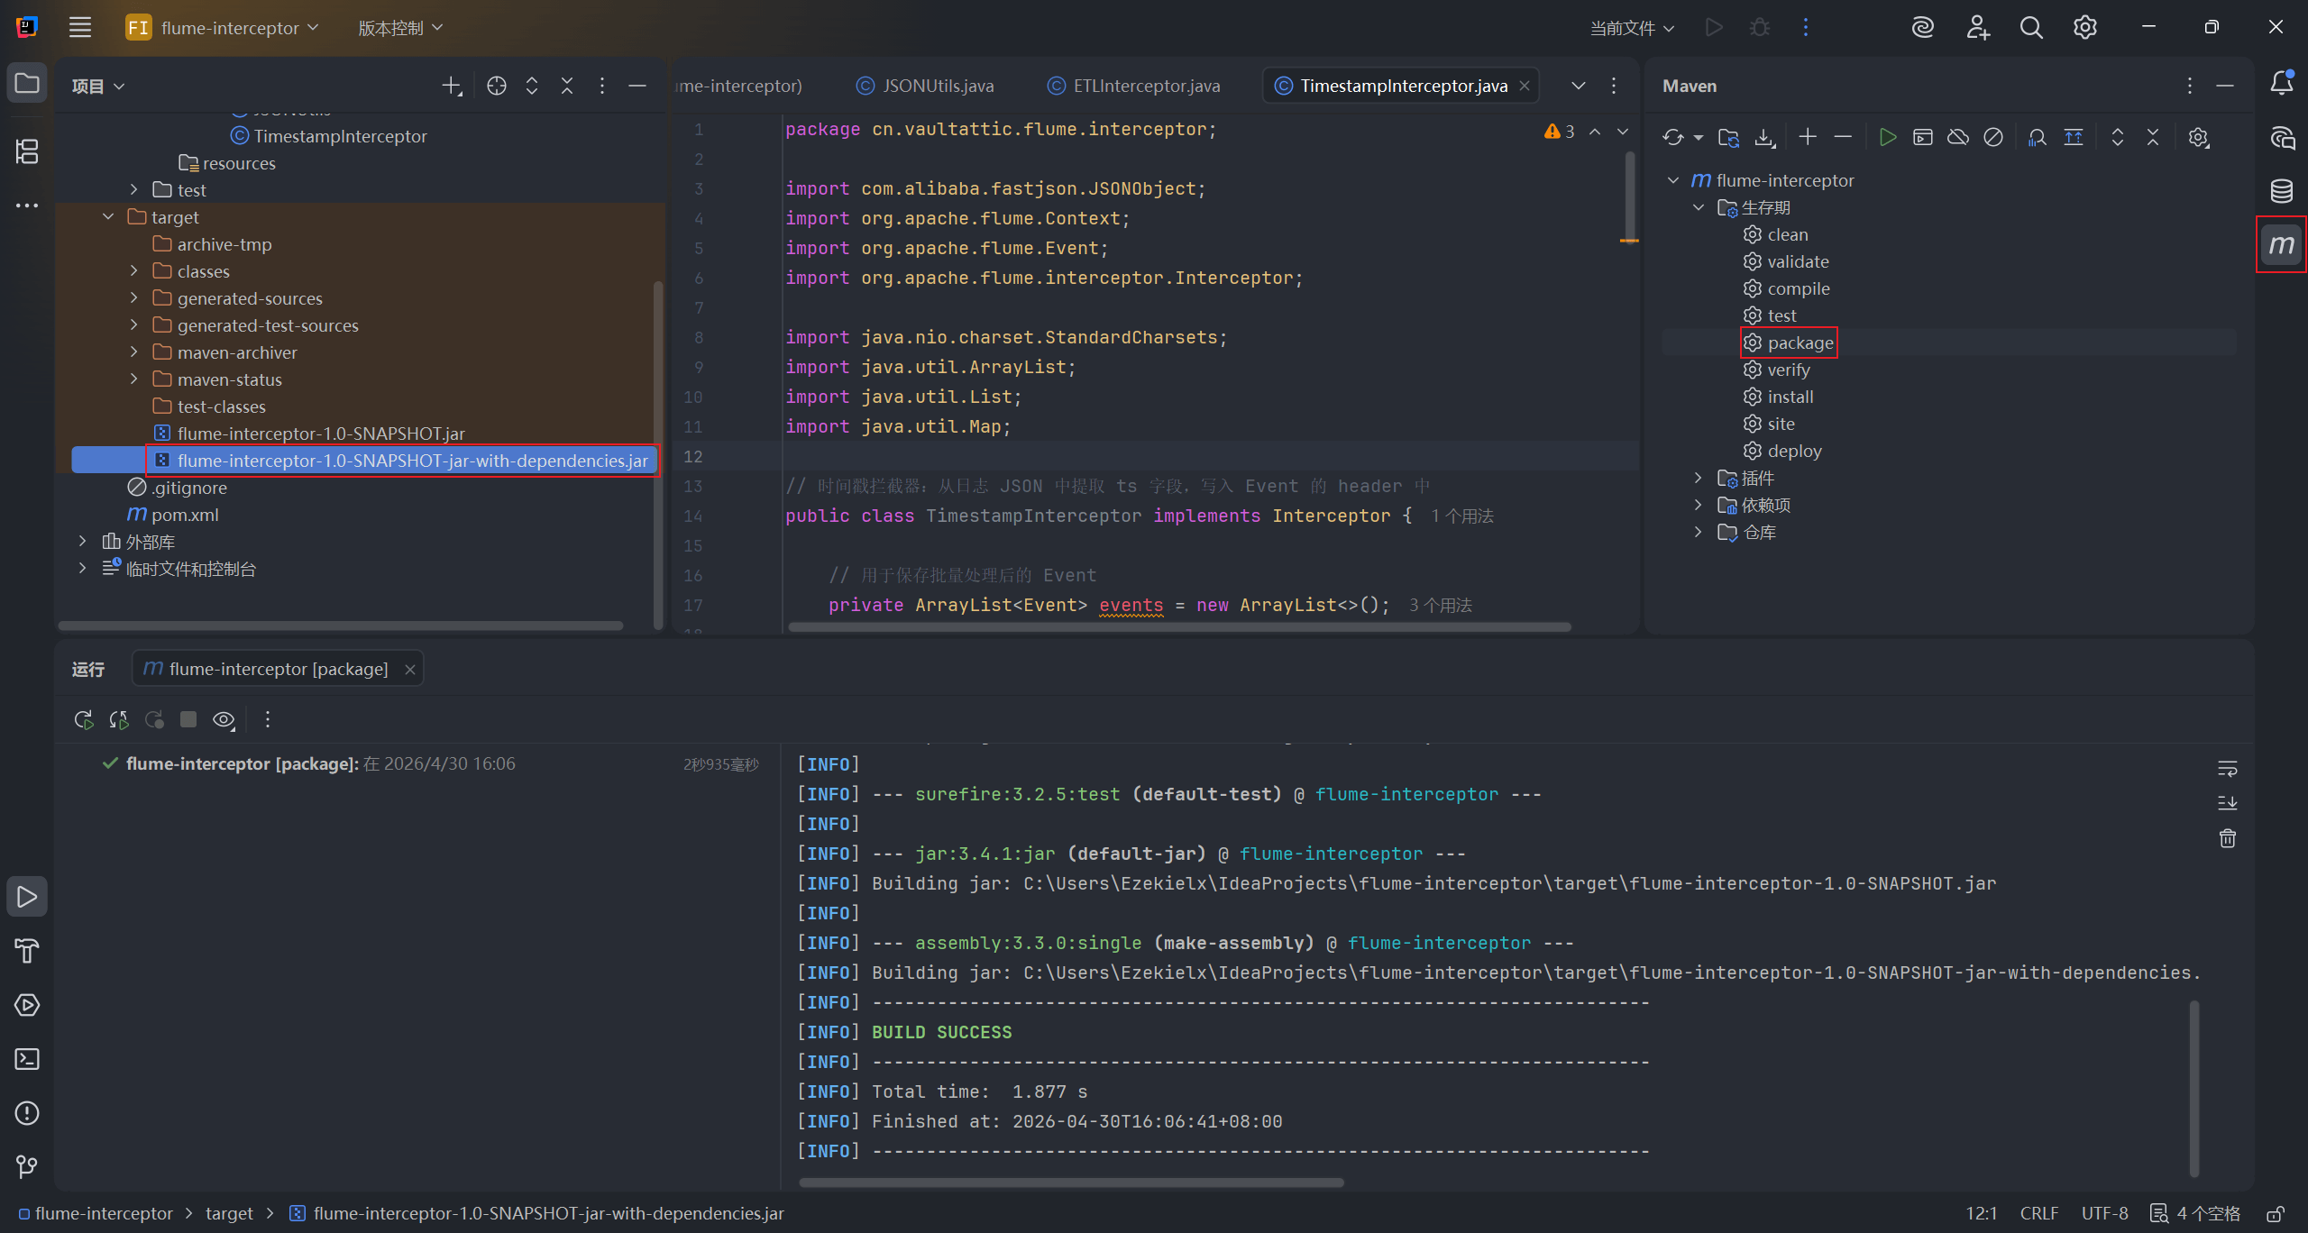Click the CRLF line separator status

pyautogui.click(x=2038, y=1213)
